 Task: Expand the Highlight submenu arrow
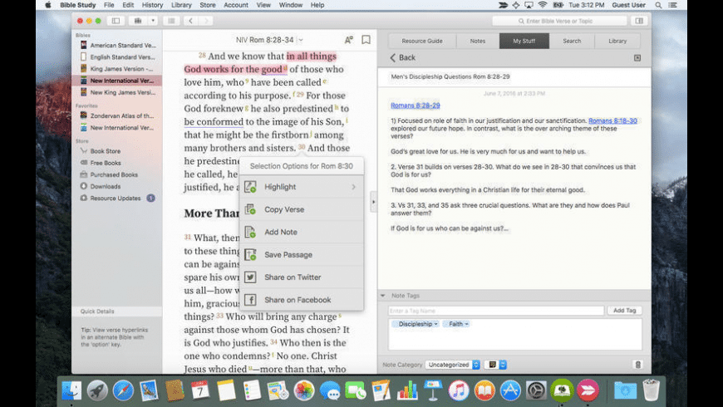tap(354, 187)
